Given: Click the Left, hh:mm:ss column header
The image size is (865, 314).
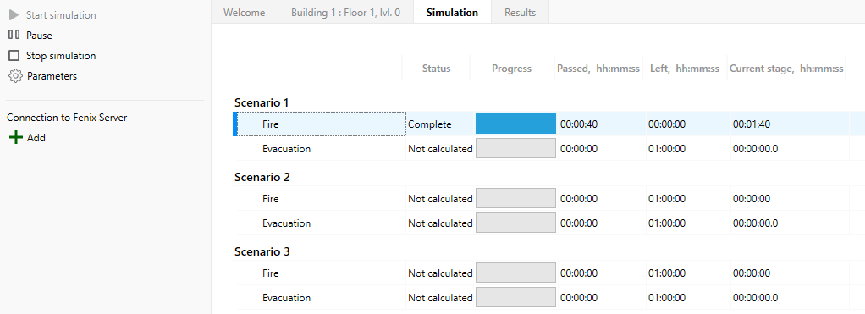Looking at the screenshot, I should click(685, 69).
